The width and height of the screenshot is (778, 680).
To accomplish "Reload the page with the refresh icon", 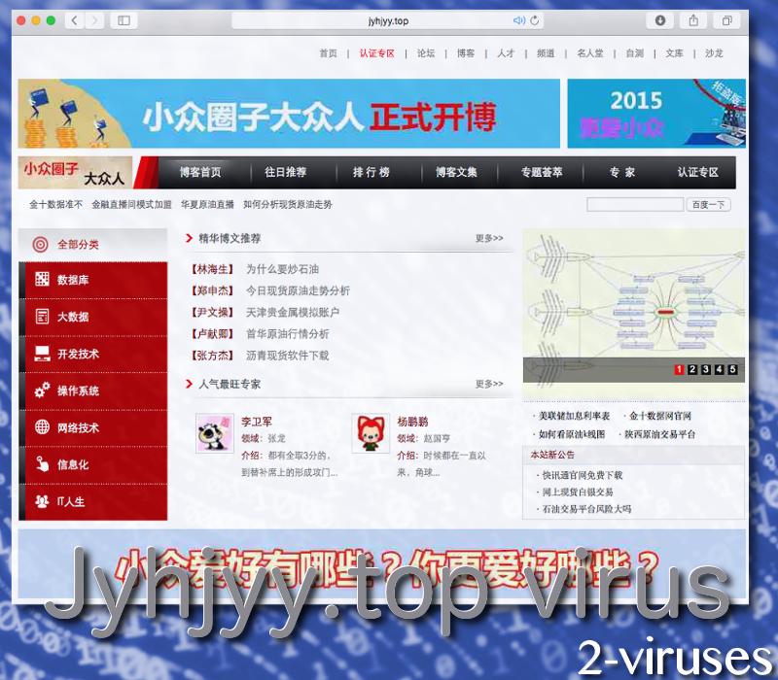I will click(x=535, y=20).
